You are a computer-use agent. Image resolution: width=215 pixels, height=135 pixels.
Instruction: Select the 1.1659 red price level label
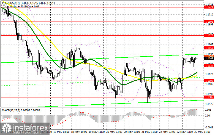point(209,48)
